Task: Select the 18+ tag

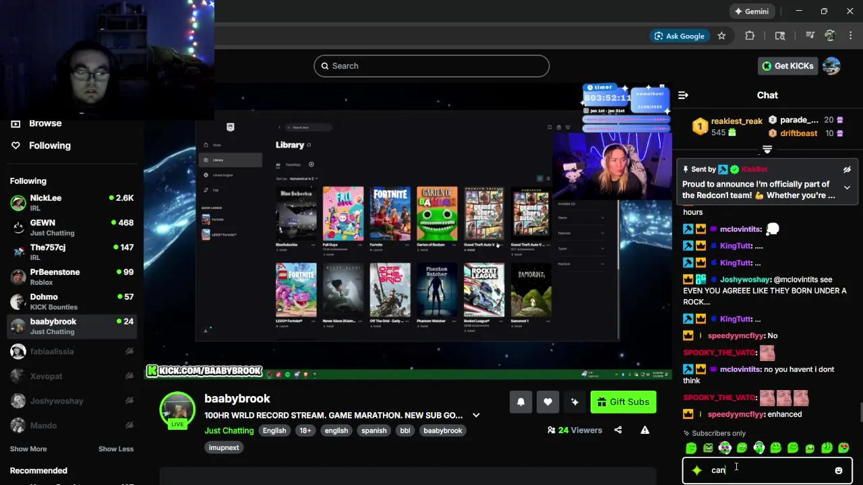Action: pos(305,430)
